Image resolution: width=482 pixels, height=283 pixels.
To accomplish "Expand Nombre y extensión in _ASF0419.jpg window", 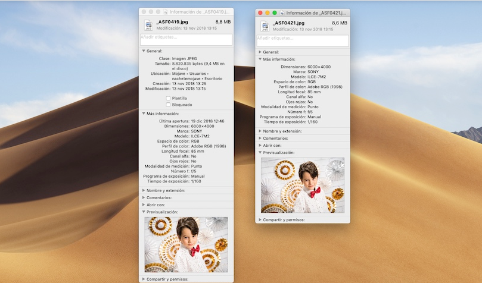I will coord(144,190).
